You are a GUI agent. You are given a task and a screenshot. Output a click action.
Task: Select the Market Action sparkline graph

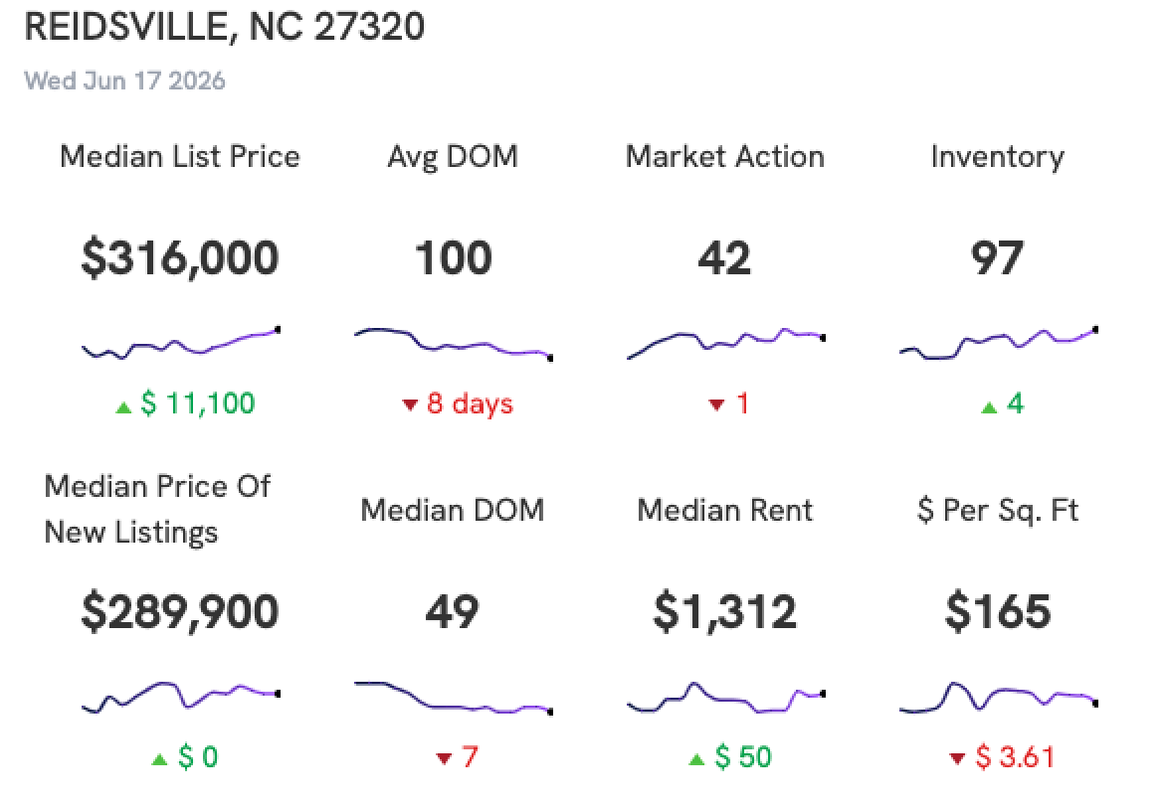tap(725, 343)
